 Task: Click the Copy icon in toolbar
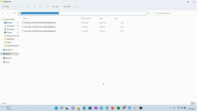(x=22, y=6)
